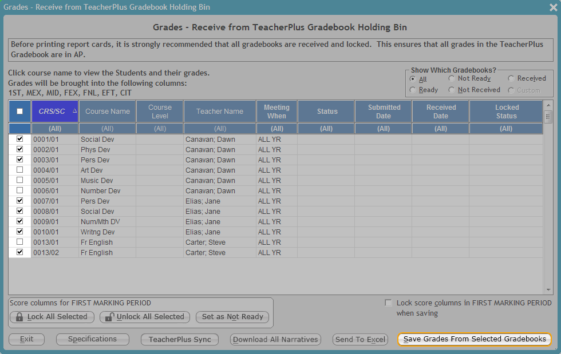Sort by Locked Status column header
This screenshot has width=561, height=354.
pos(506,111)
